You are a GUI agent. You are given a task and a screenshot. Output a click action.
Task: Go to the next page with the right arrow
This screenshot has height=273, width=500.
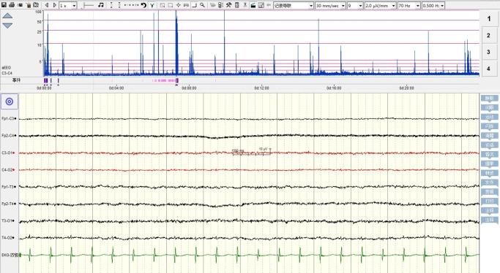[54, 5]
